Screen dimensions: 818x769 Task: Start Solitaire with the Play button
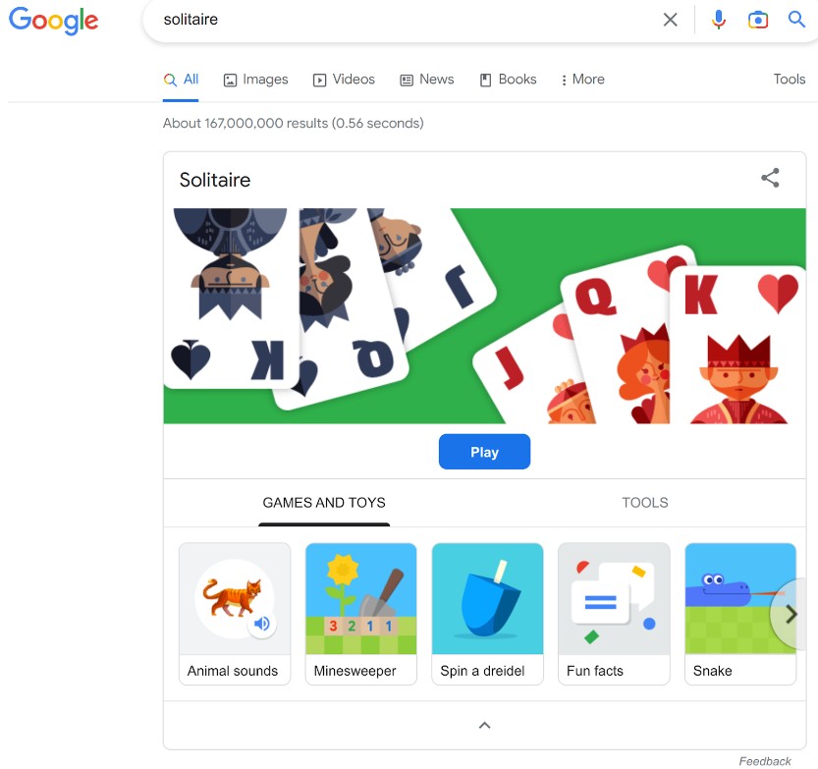coord(484,452)
